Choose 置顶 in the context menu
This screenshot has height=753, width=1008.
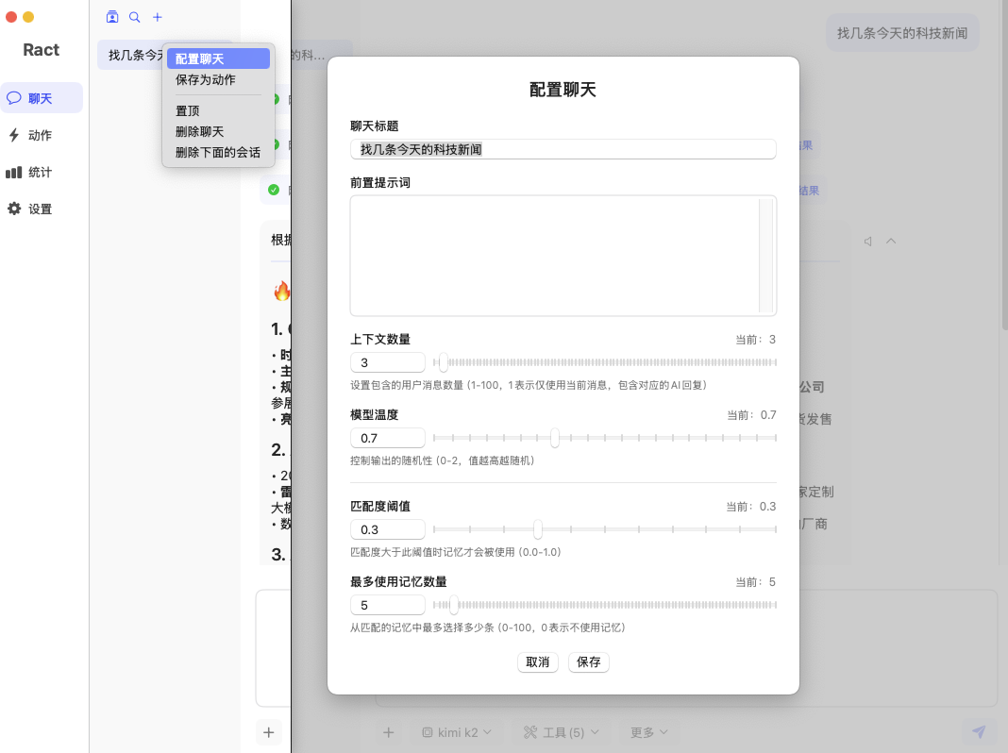coord(188,111)
